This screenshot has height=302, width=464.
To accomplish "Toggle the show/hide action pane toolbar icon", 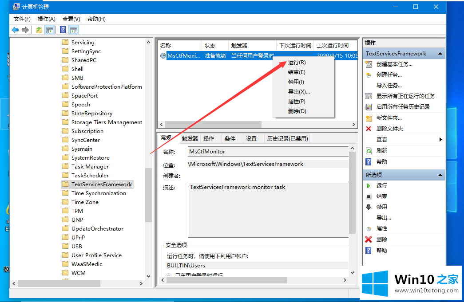I will (74, 30).
